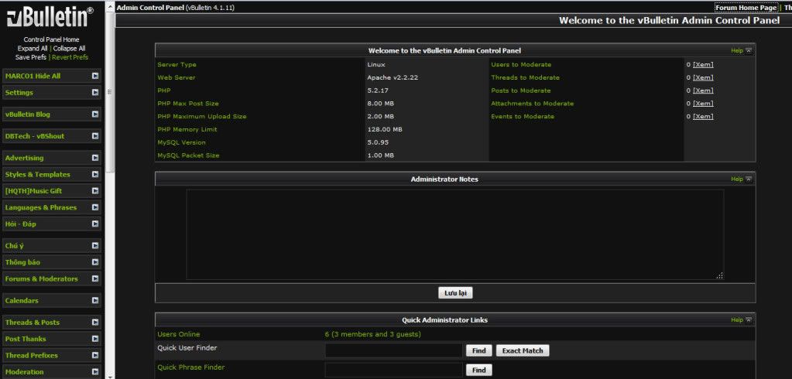The height and width of the screenshot is (379, 792).
Task: Click the collapse icon on Administrator Notes header
Action: [x=749, y=179]
